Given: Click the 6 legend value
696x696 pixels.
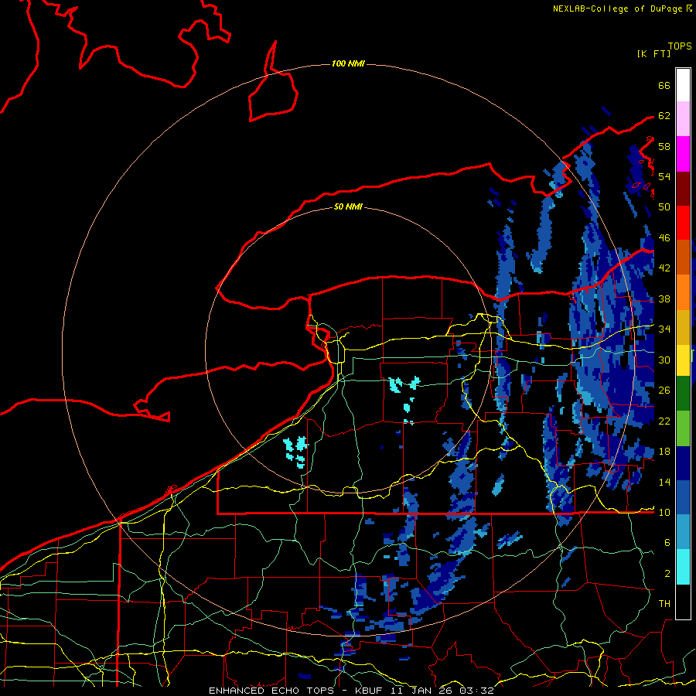Looking at the screenshot, I should pyautogui.click(x=667, y=542).
